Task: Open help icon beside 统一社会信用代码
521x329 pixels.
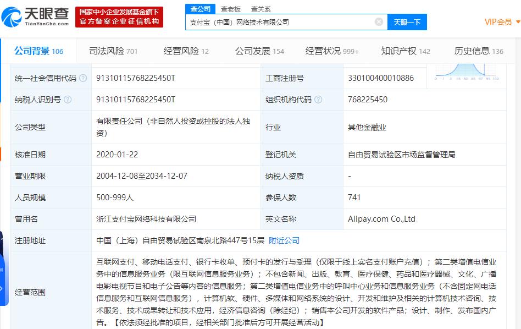Action: click(83, 78)
